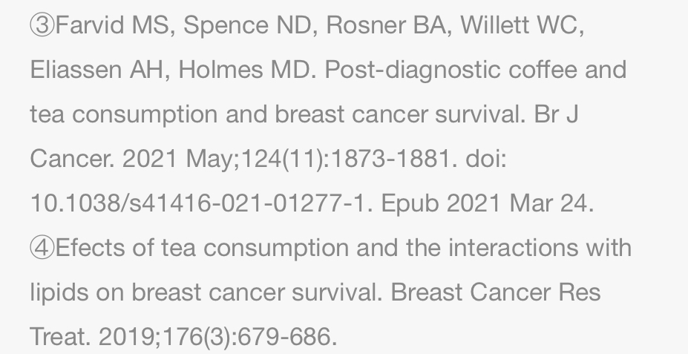Click on author name Rosner BA
Image resolution: width=688 pixels, height=354 pixels.
pyautogui.click(x=386, y=25)
